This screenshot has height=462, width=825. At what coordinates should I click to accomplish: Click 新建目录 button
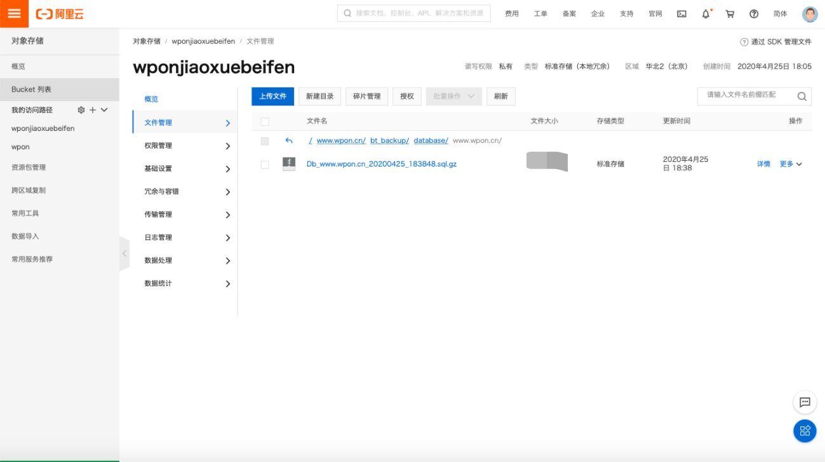point(320,97)
